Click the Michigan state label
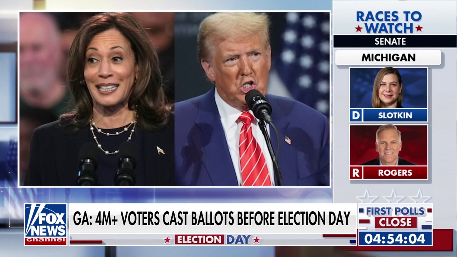 point(388,57)
